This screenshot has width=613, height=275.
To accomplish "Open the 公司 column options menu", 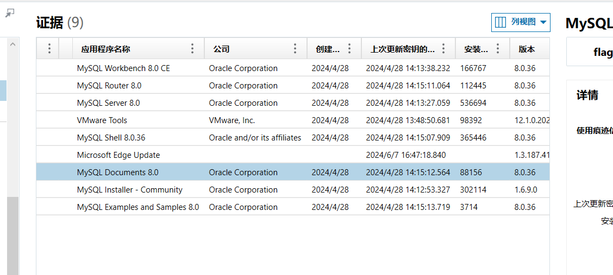I will [295, 48].
